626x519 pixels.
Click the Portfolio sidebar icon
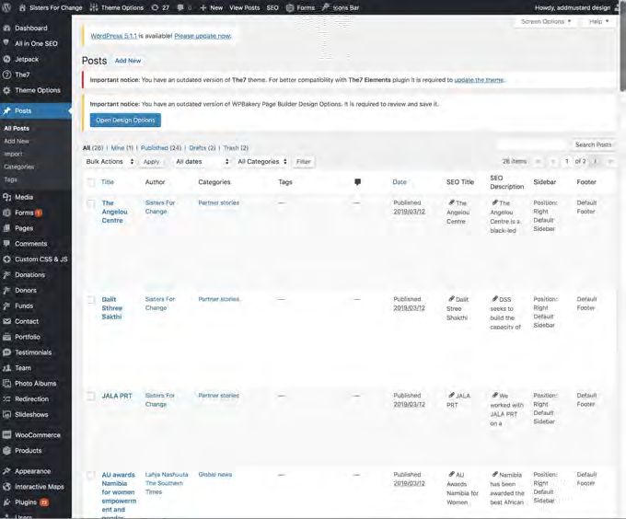tap(6, 337)
